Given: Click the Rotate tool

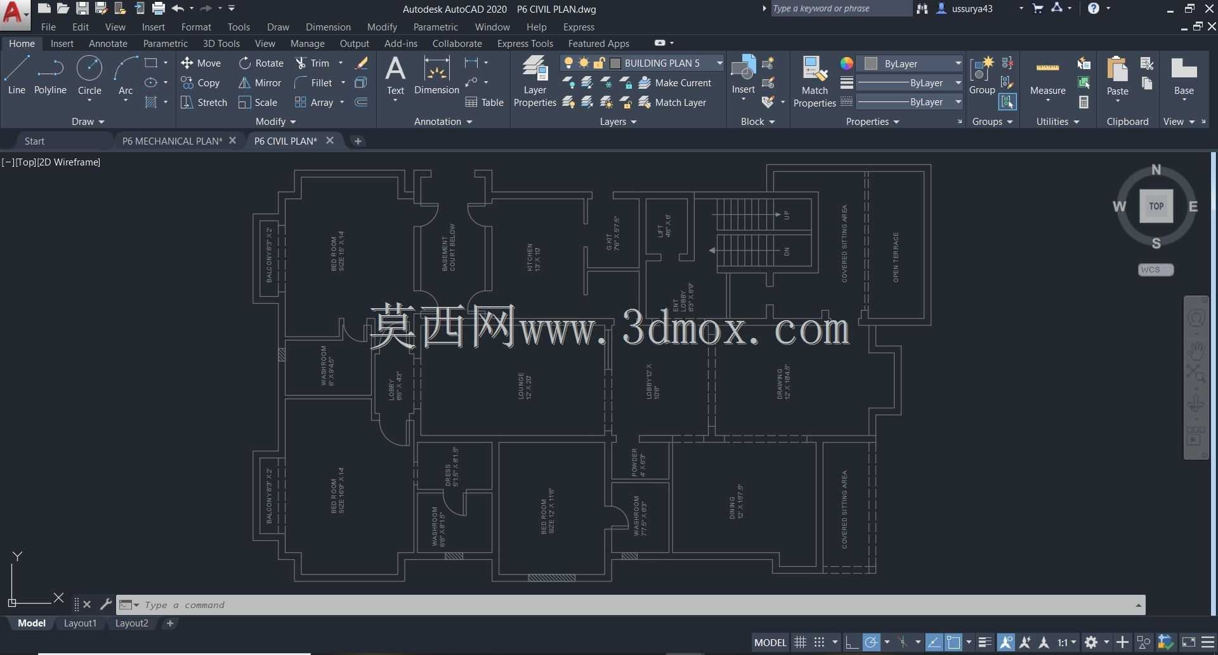Looking at the screenshot, I should pyautogui.click(x=261, y=63).
